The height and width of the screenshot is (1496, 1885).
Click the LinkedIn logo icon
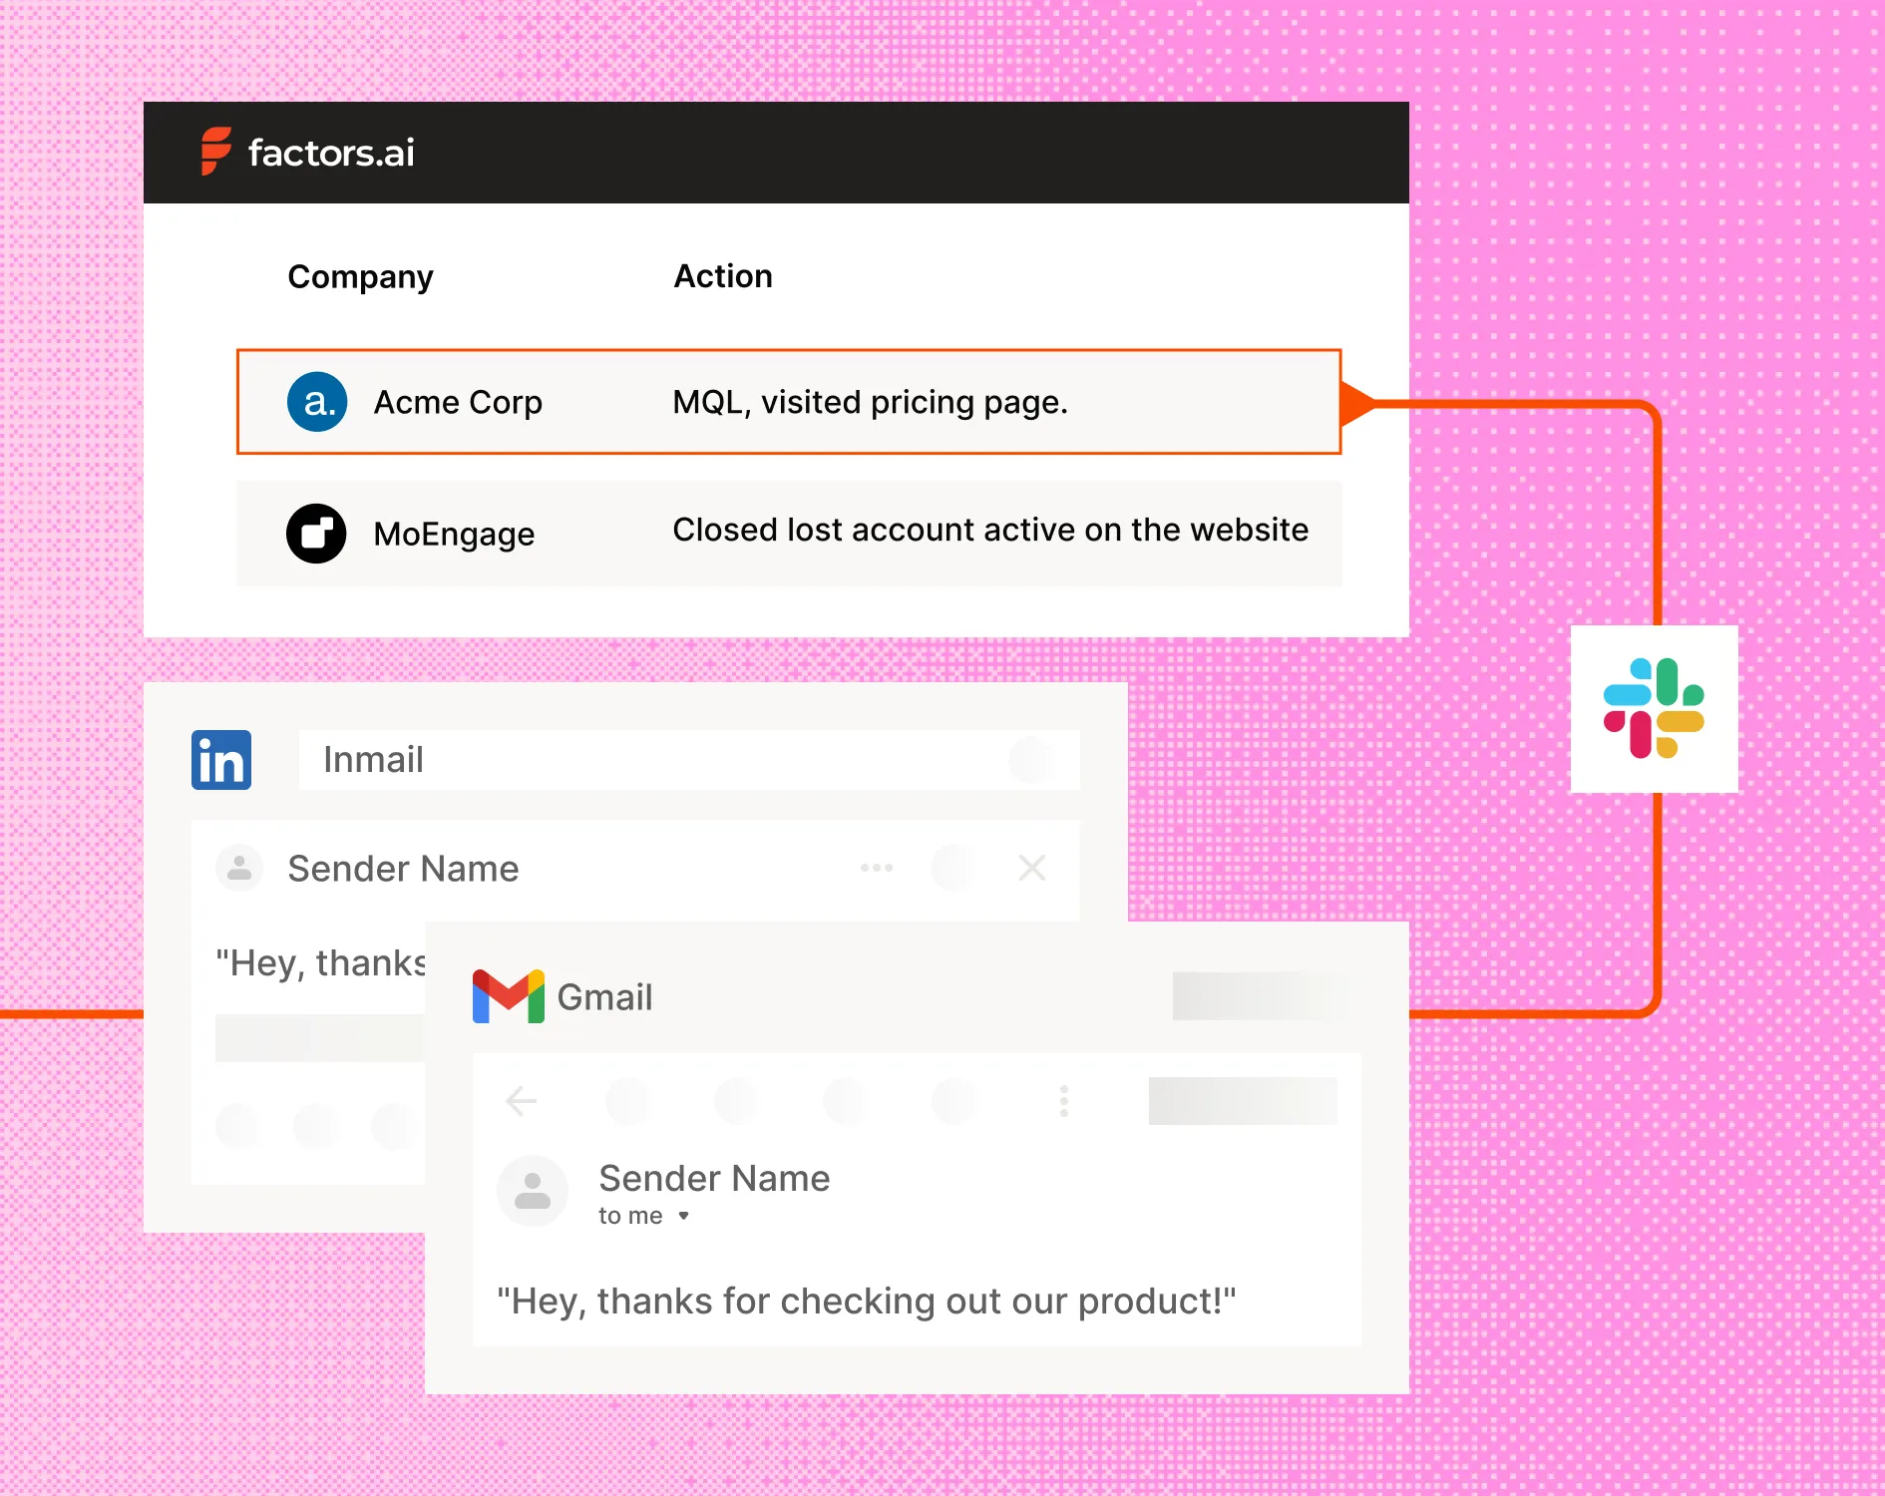[221, 760]
